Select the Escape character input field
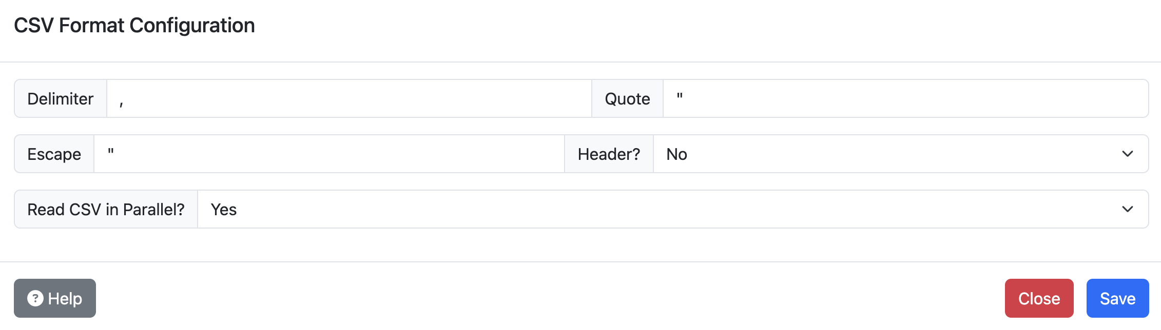The width and height of the screenshot is (1161, 330). [328, 154]
